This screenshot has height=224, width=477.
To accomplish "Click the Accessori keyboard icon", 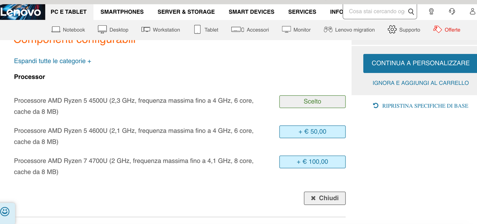I will (237, 29).
